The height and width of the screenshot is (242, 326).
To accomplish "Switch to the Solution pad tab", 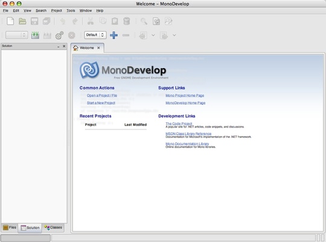I will [x=30, y=228].
